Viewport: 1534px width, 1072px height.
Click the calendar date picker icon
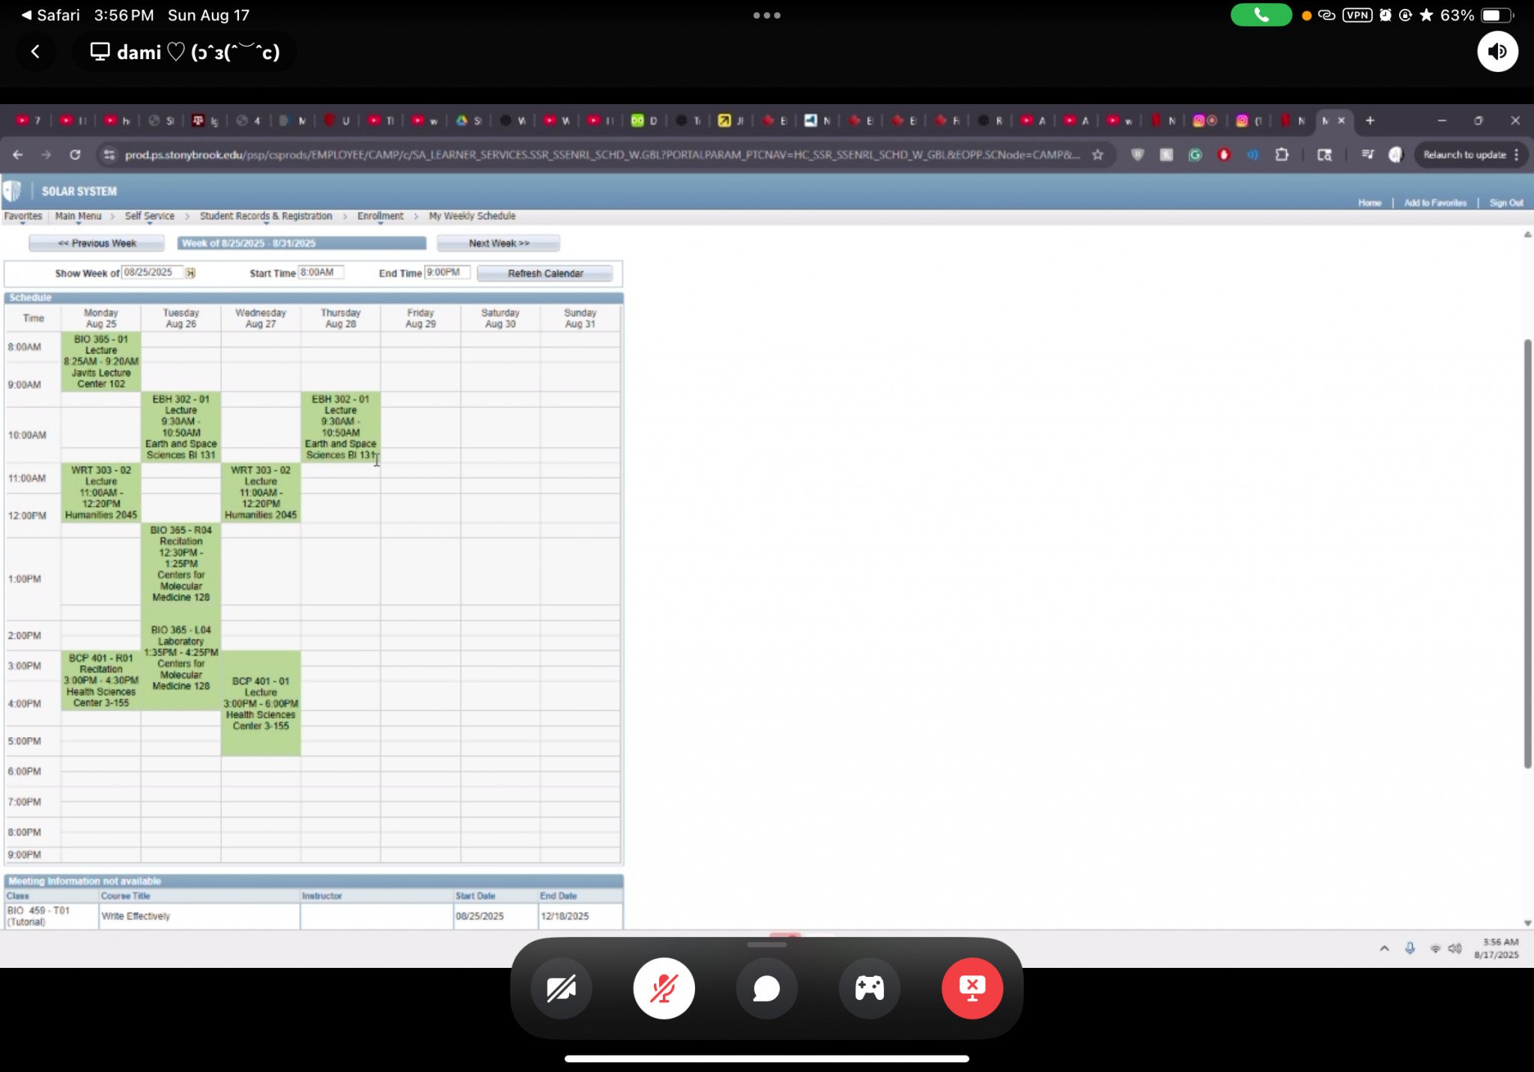[x=190, y=273]
